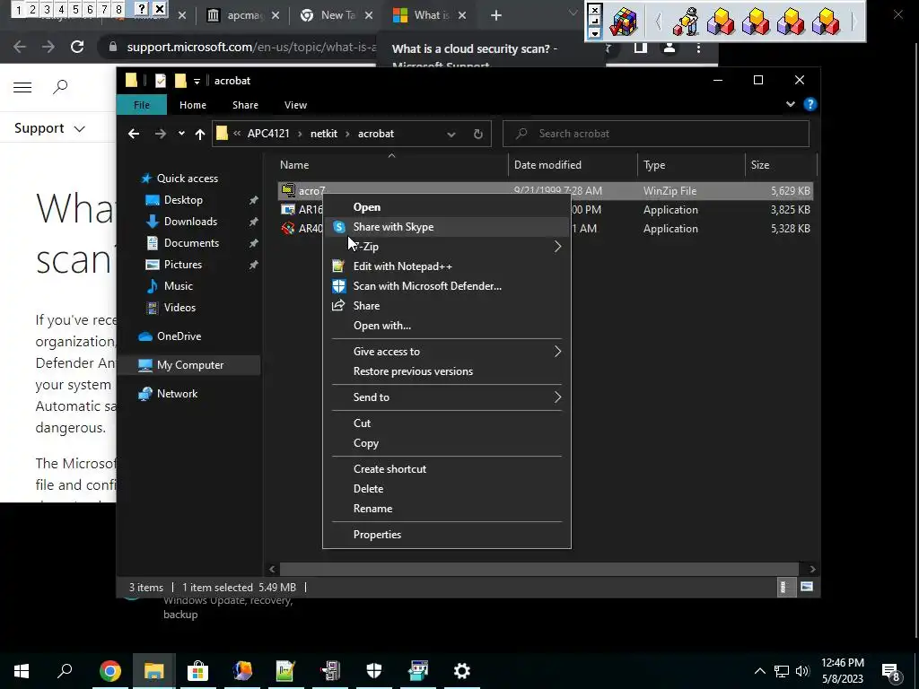Open Music in navigation pane
Image resolution: width=919 pixels, height=689 pixels.
[179, 286]
